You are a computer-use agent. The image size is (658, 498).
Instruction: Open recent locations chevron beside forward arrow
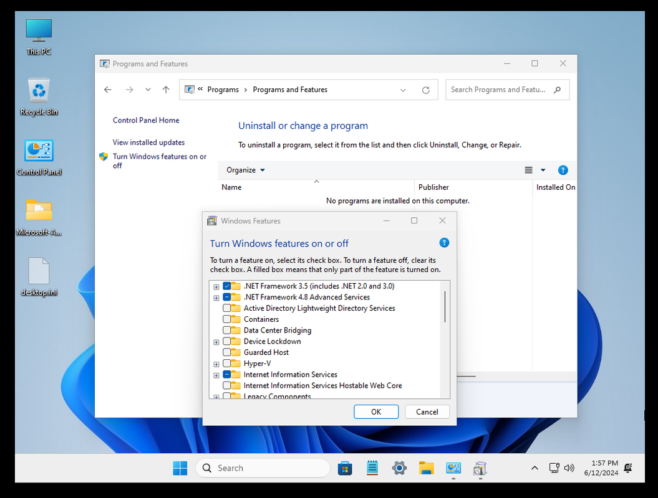148,90
